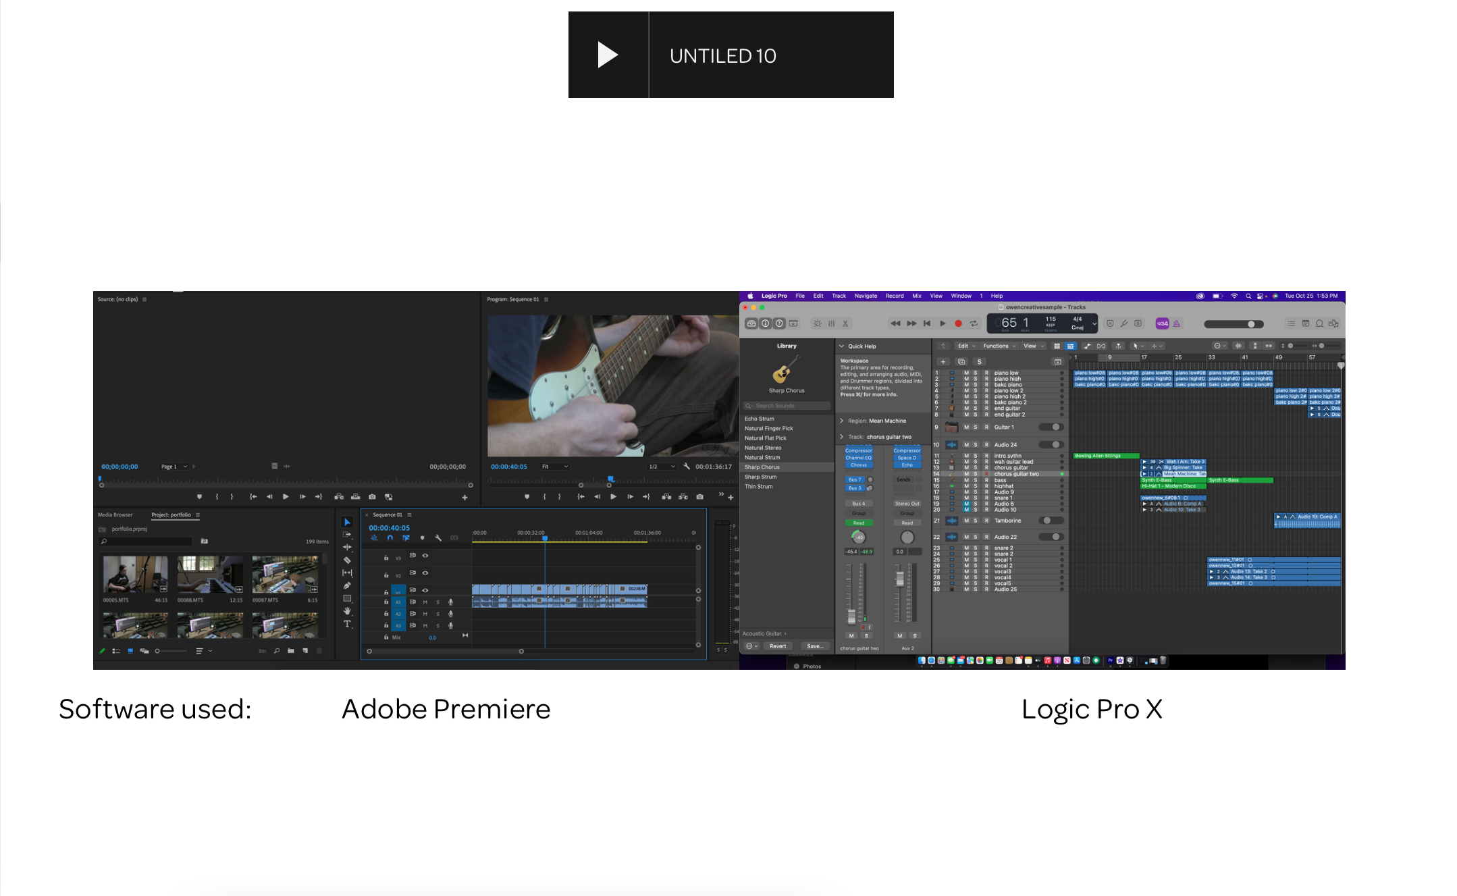Select the Pen tool in Premiere toolbar
Image resolution: width=1457 pixels, height=896 pixels.
pos(347,586)
